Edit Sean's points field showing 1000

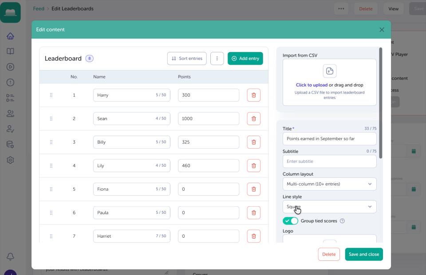click(x=209, y=118)
